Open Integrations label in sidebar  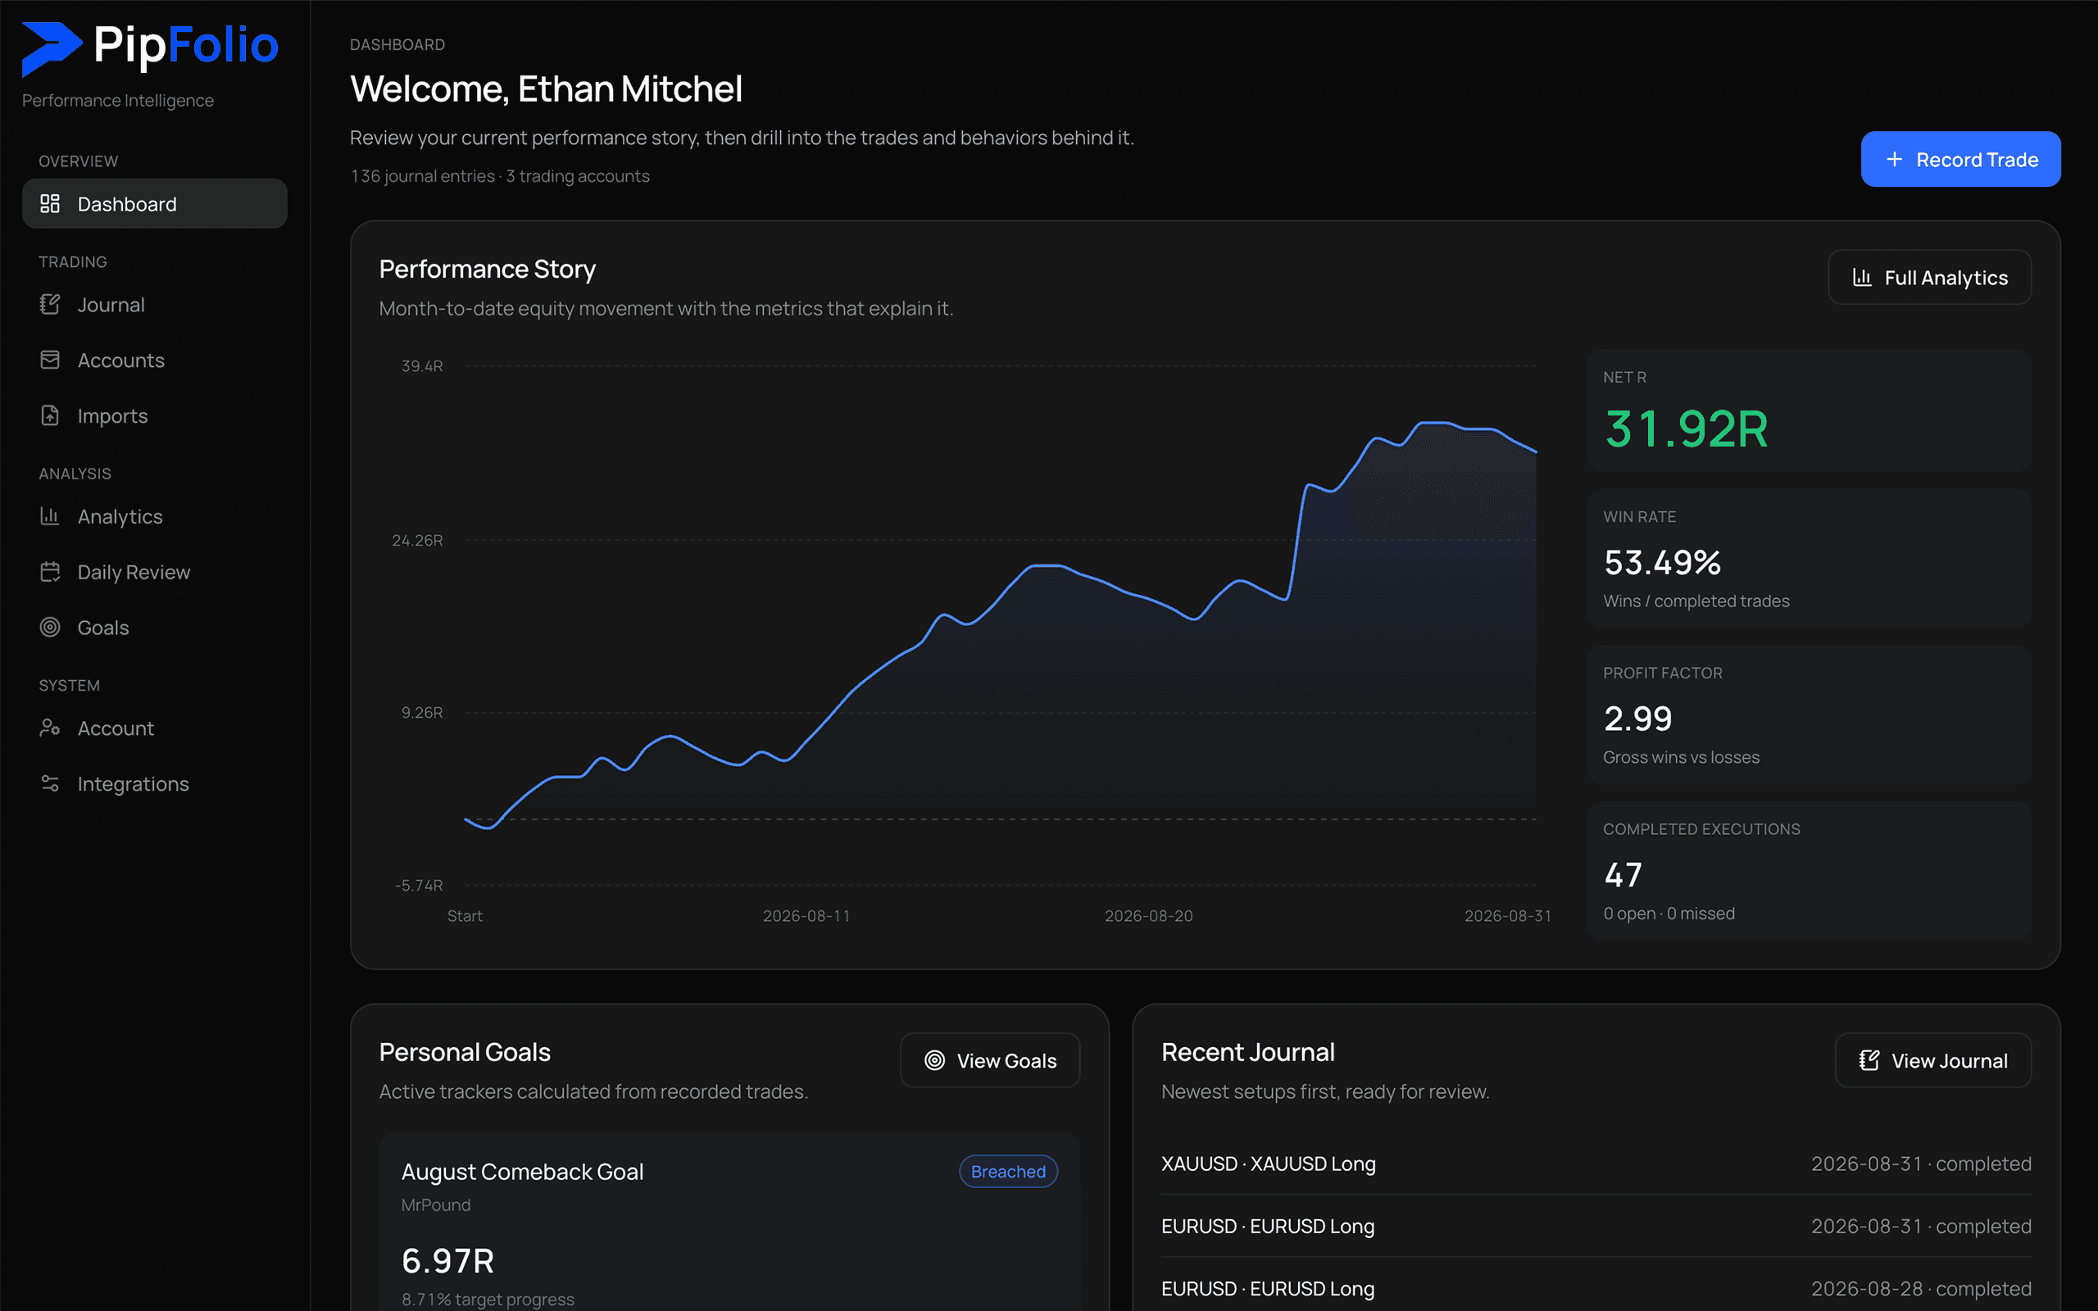(133, 784)
